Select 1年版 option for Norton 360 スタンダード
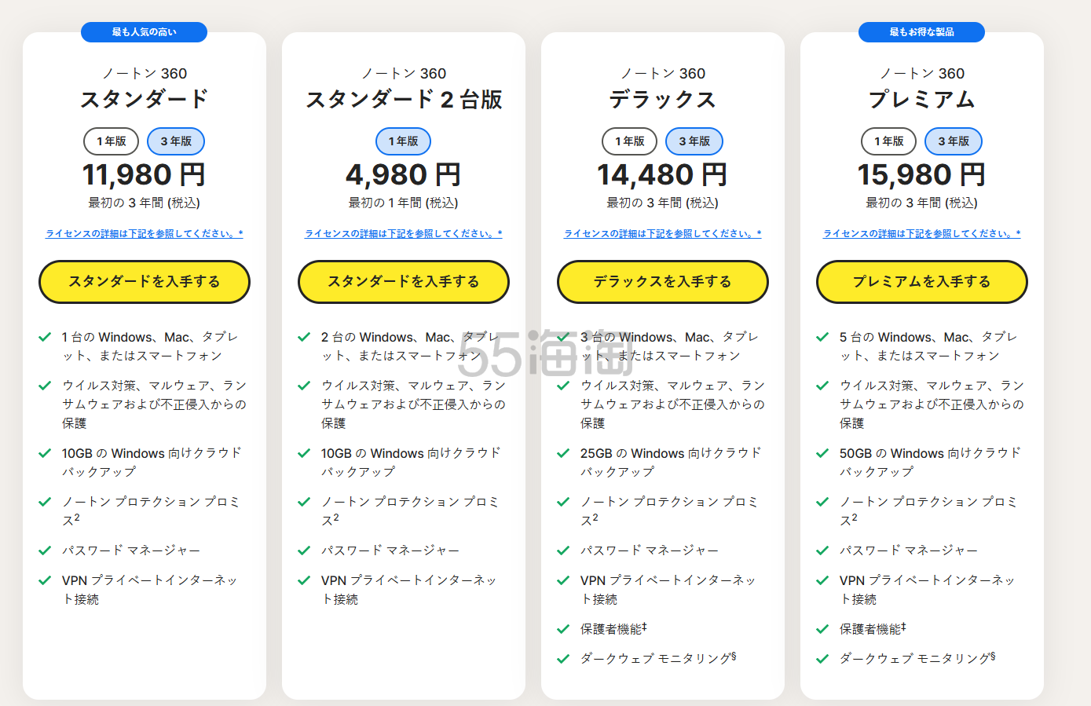This screenshot has height=706, width=1091. (x=111, y=141)
